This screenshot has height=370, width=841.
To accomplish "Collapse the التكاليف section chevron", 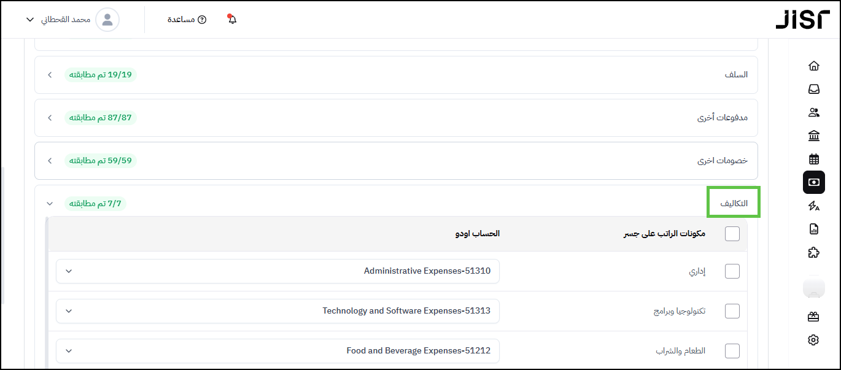I will pos(50,204).
